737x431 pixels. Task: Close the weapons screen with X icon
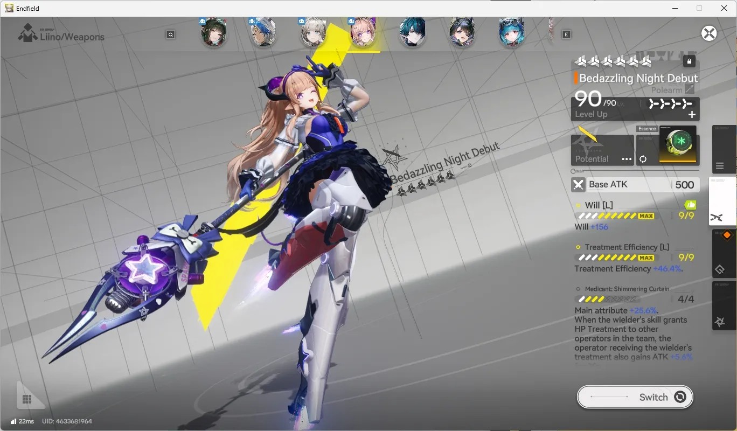point(709,33)
